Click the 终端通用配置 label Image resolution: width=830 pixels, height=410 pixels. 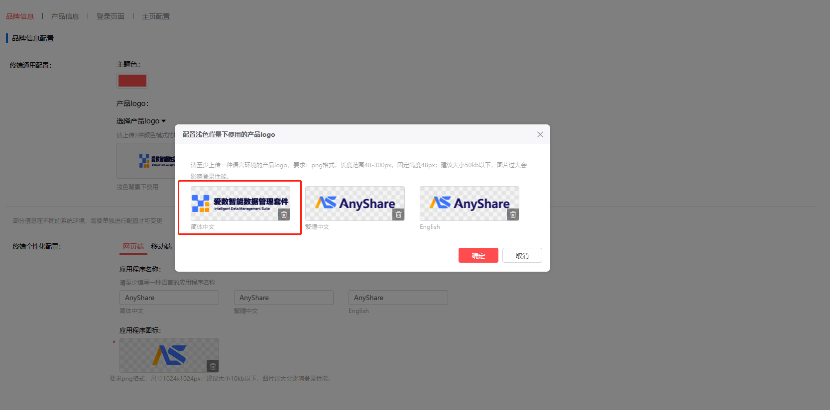tap(31, 65)
